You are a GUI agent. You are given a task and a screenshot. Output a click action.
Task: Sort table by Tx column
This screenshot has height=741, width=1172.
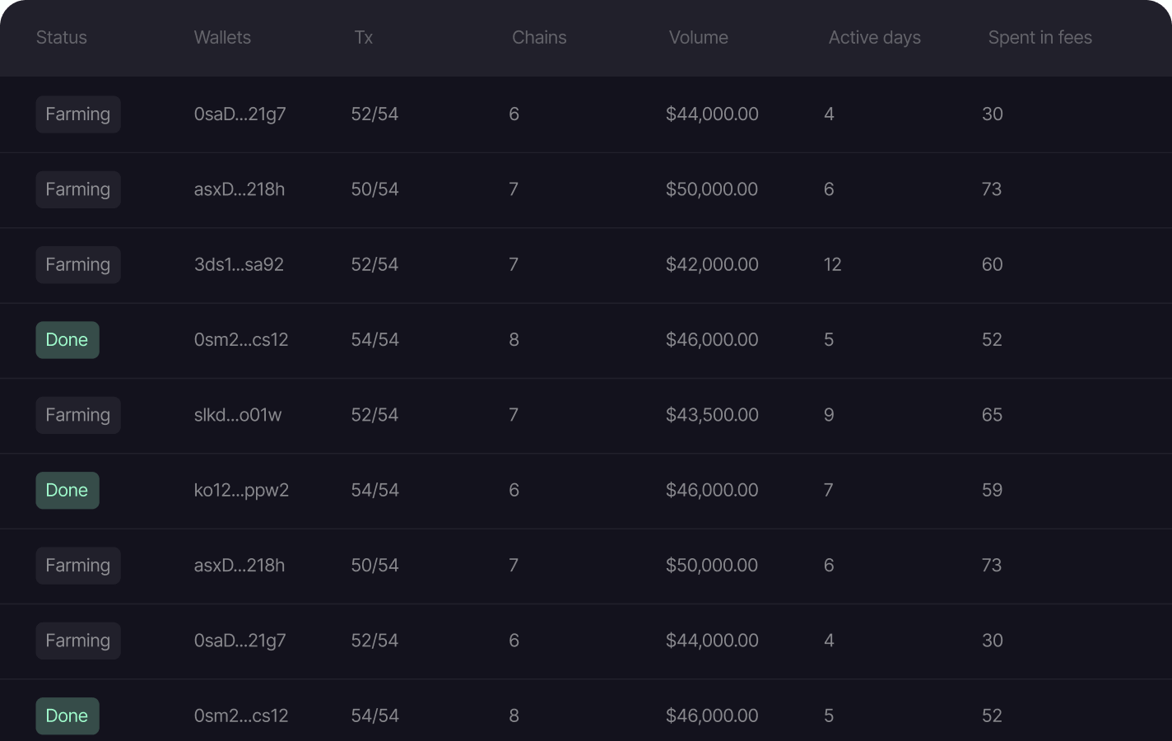363,38
